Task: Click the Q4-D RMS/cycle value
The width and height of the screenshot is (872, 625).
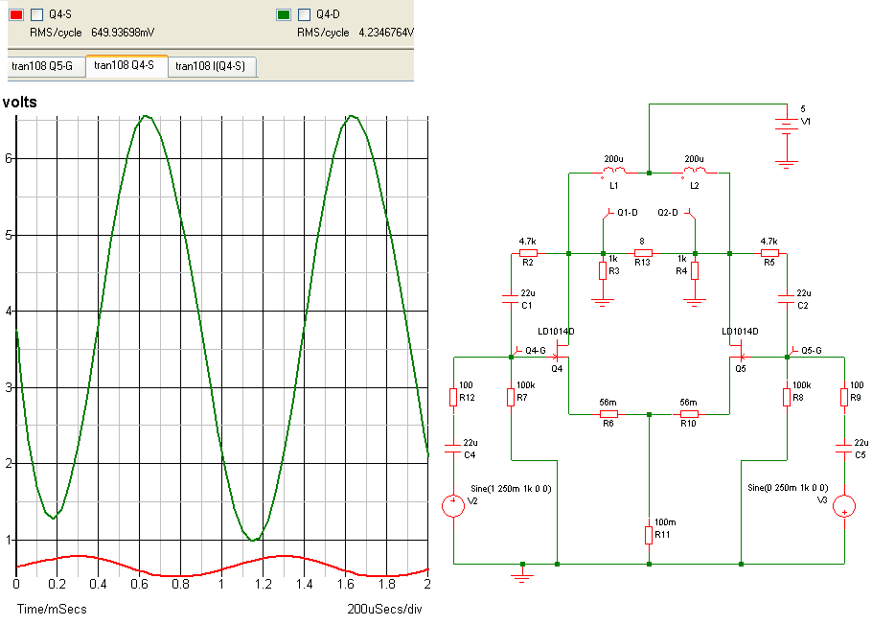Action: tap(386, 33)
